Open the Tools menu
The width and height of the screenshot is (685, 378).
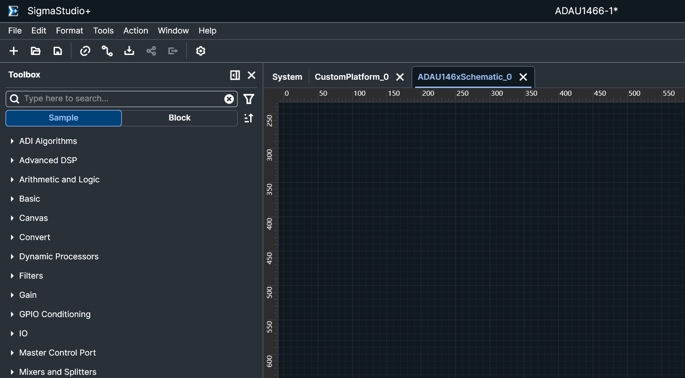pos(104,31)
